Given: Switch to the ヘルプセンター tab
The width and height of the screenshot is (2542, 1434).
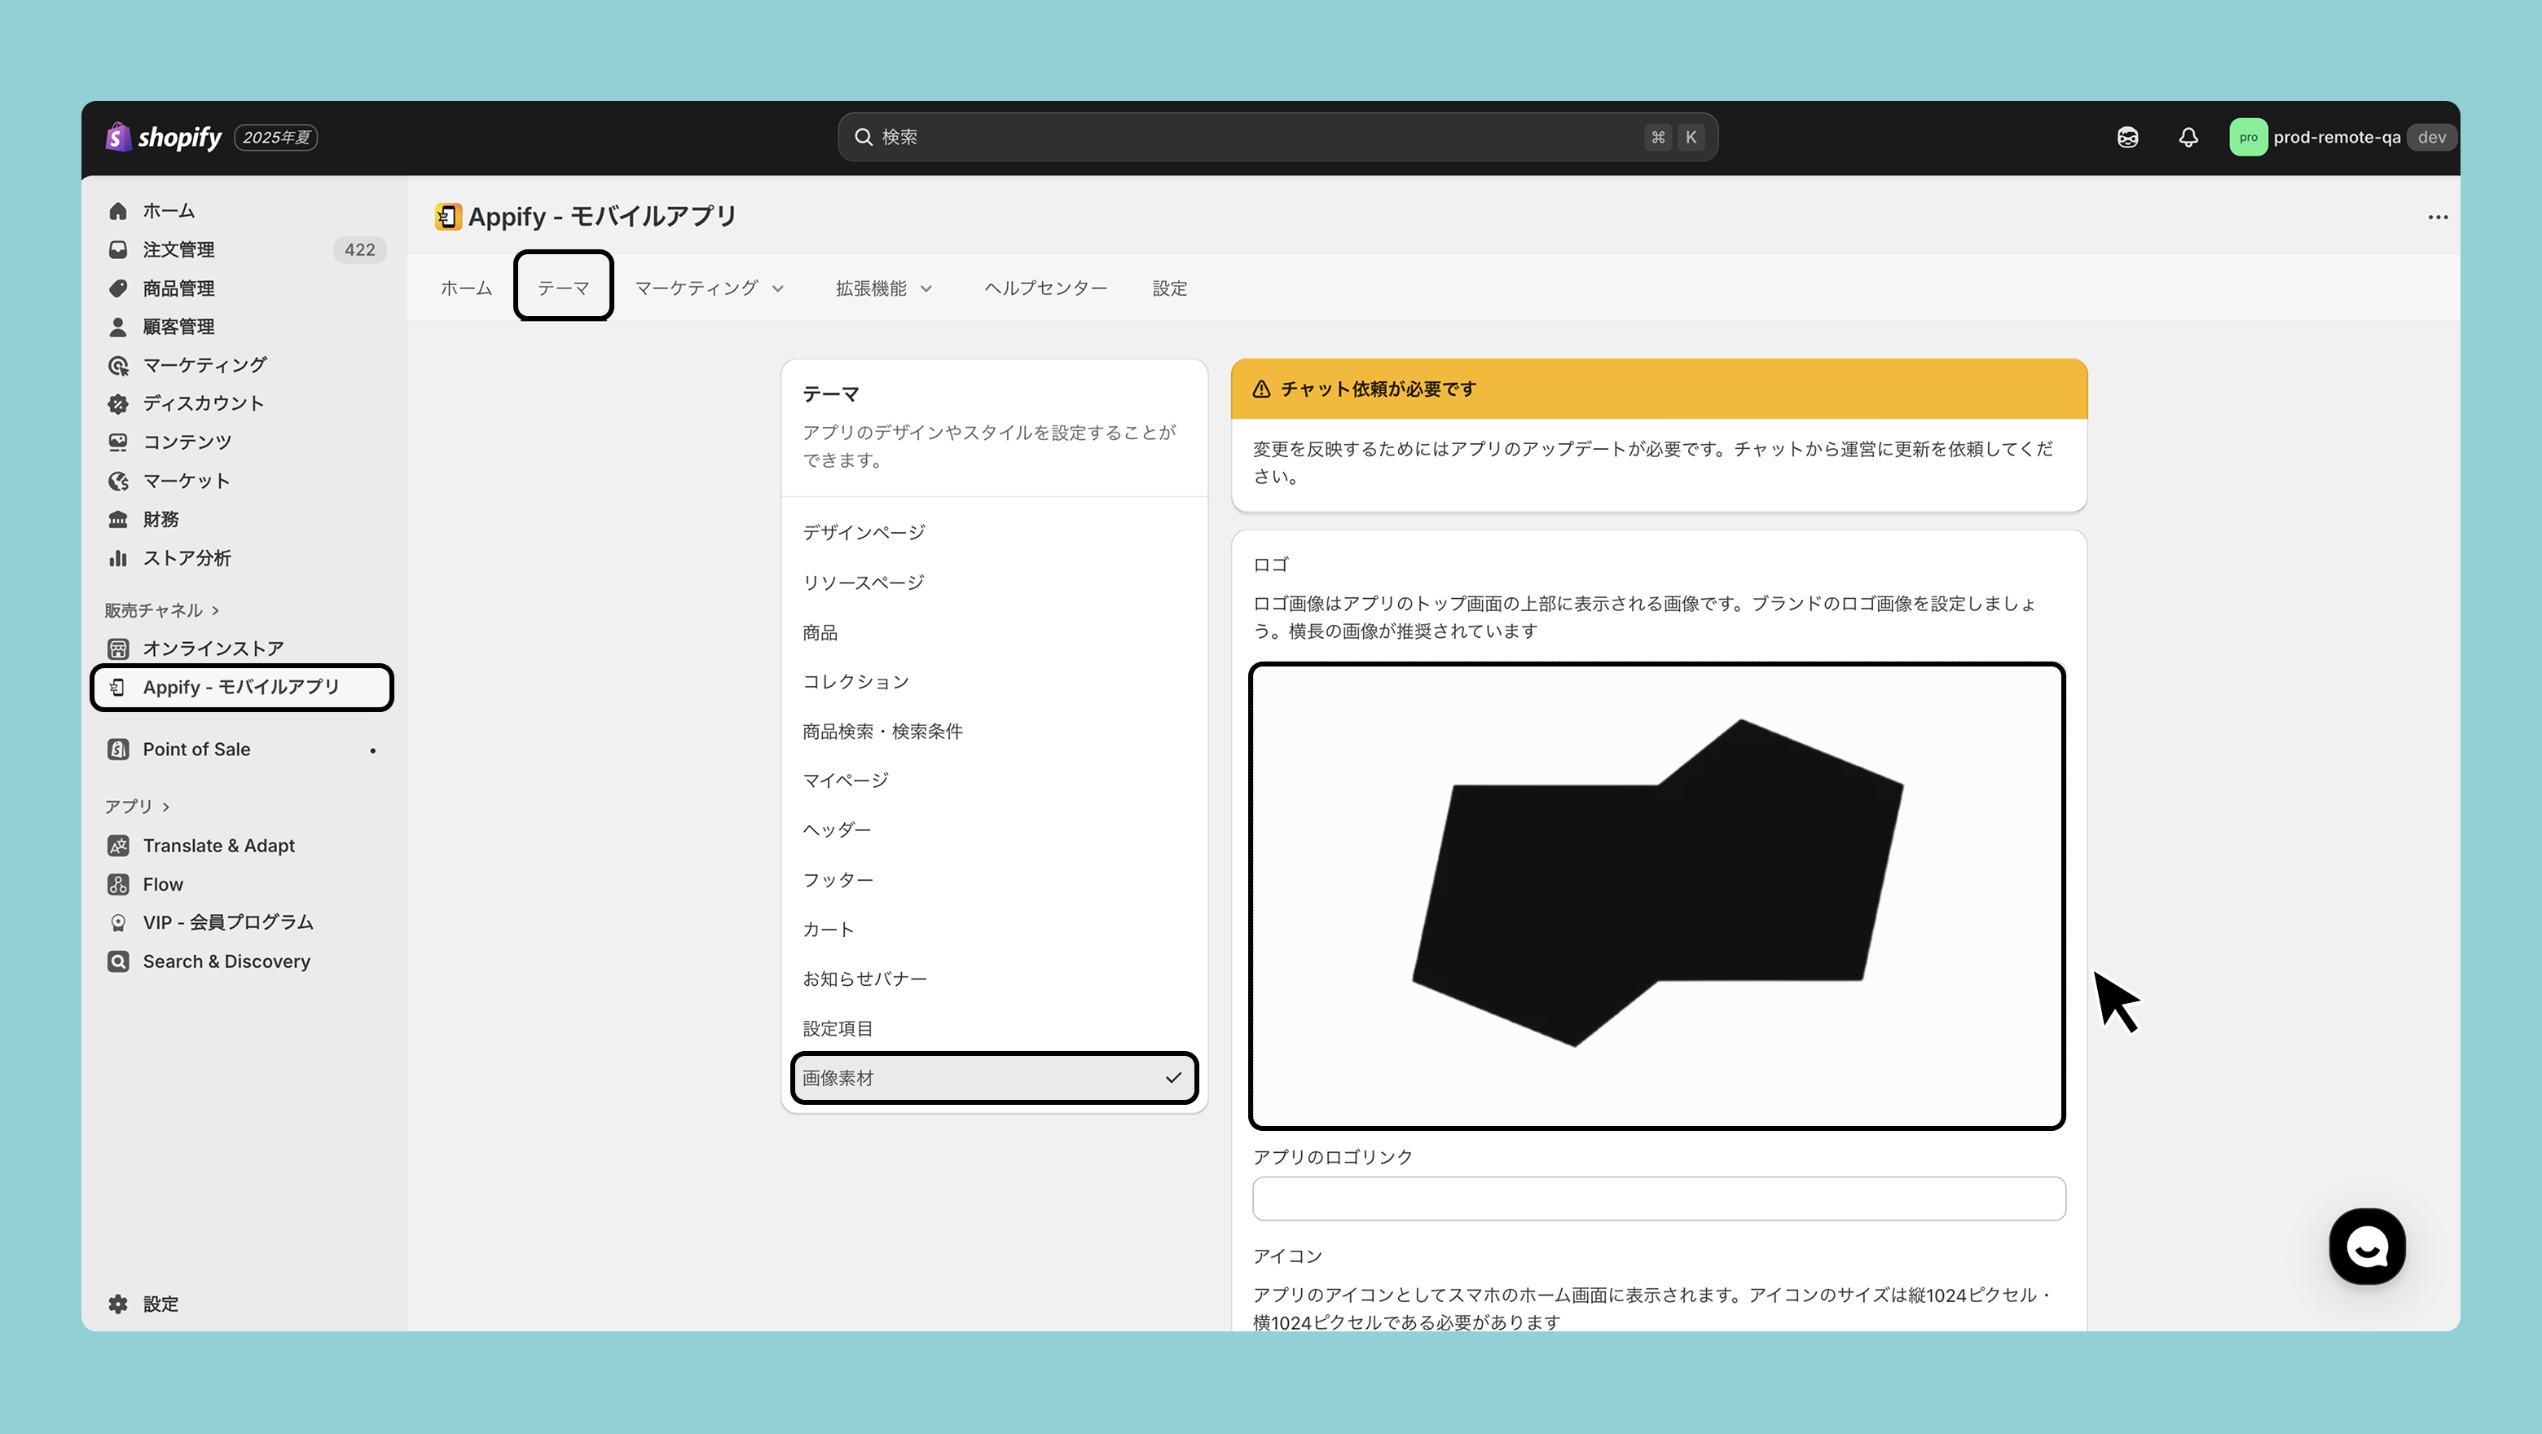Looking at the screenshot, I should [x=1045, y=288].
